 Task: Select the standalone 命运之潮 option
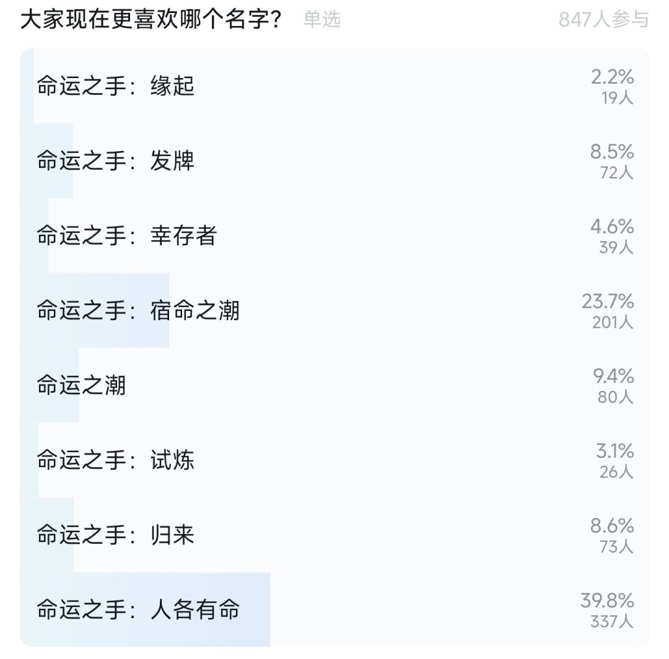pos(81,385)
